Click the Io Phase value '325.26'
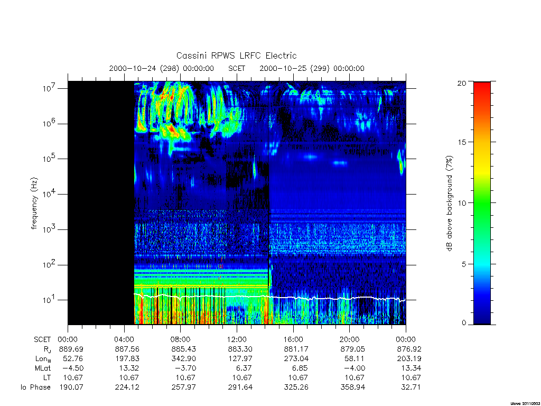Viewport: 541px width, 406px height. 297,387
